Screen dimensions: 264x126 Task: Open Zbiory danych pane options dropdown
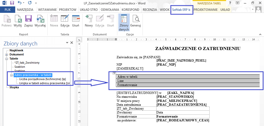(67, 43)
